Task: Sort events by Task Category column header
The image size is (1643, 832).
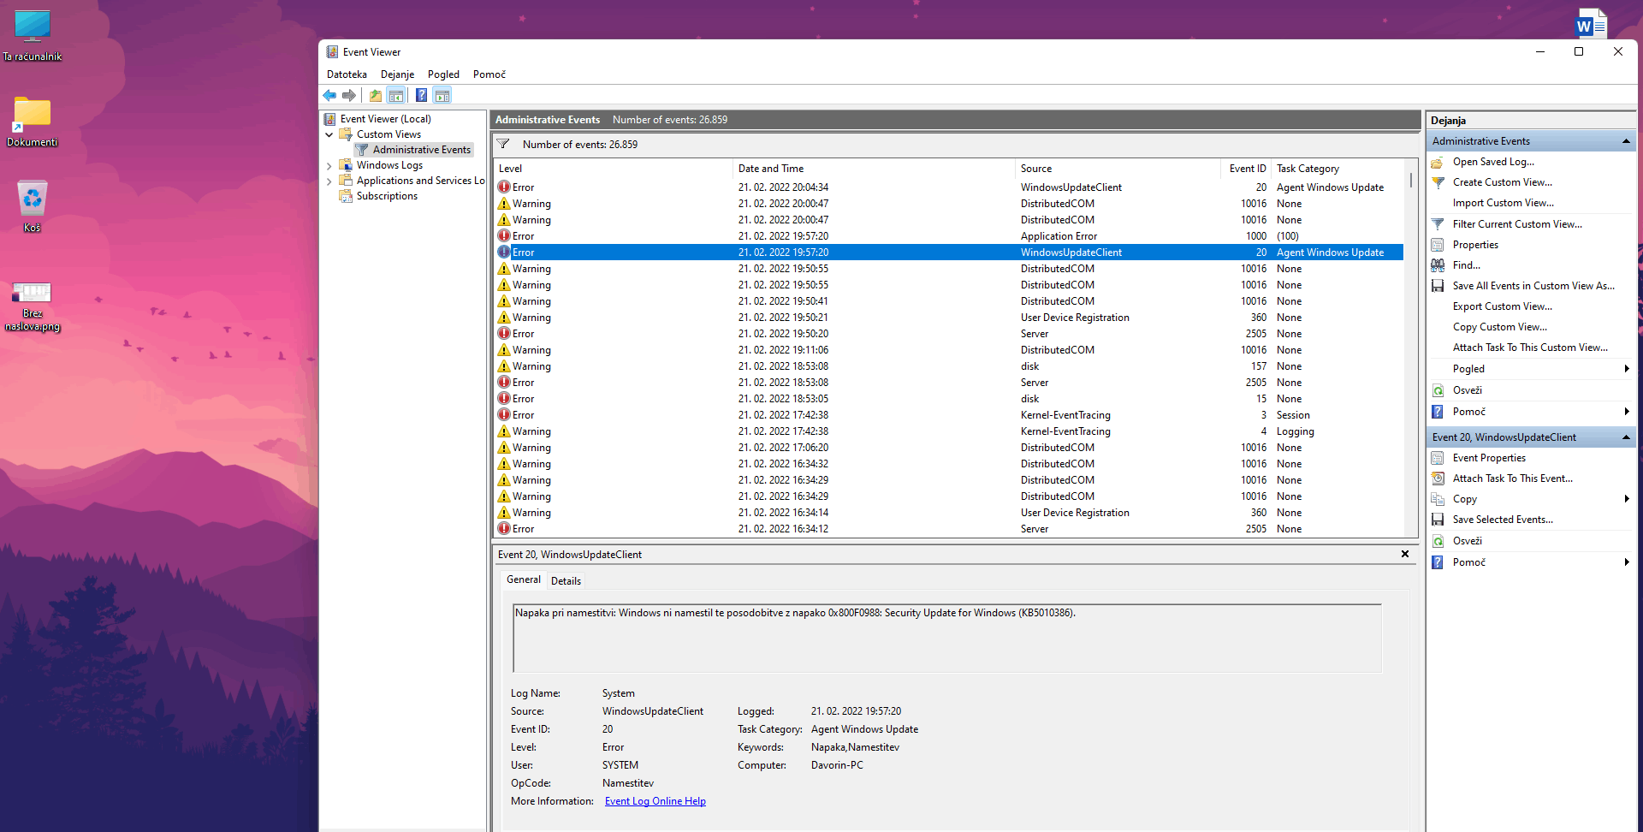Action: [1338, 169]
